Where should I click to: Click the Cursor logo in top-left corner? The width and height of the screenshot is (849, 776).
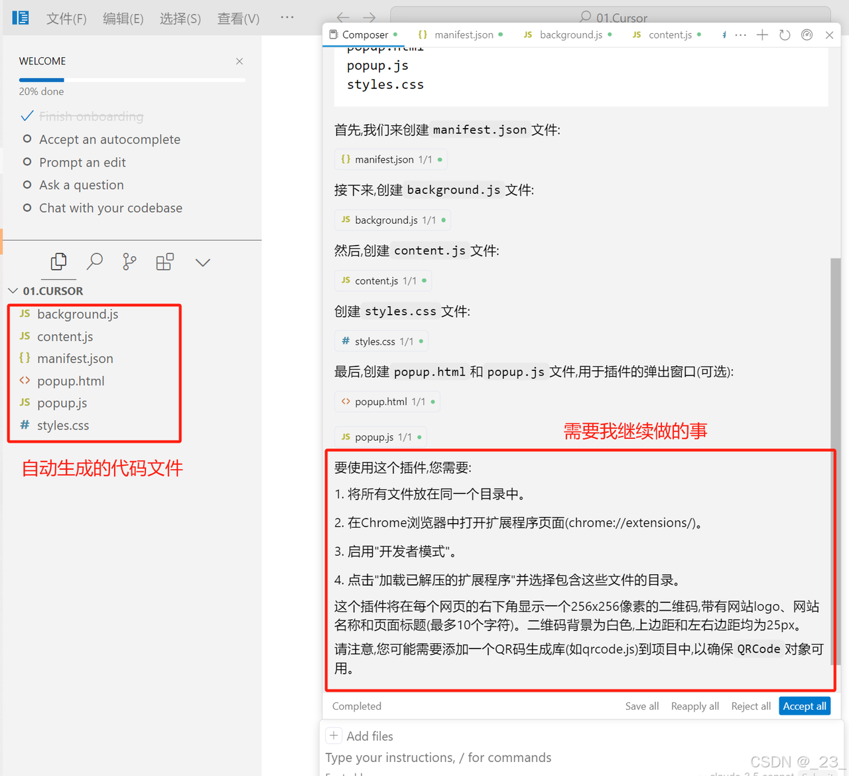[x=21, y=17]
